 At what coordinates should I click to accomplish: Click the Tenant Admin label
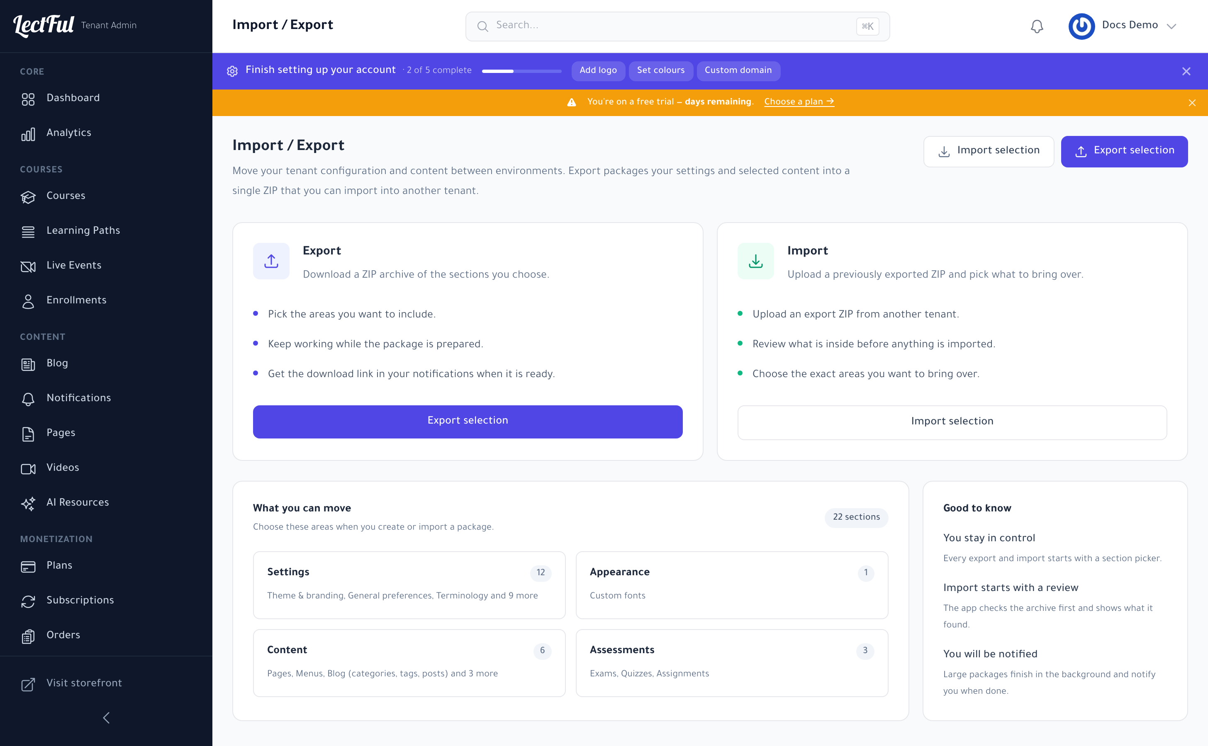(x=109, y=26)
